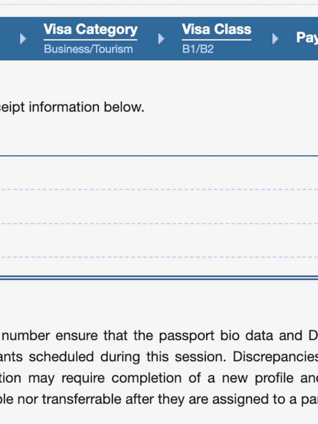Select the B1/B2 visa class label

point(198,49)
